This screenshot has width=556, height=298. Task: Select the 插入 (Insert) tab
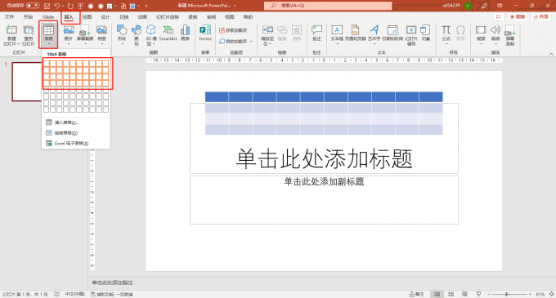coord(69,17)
